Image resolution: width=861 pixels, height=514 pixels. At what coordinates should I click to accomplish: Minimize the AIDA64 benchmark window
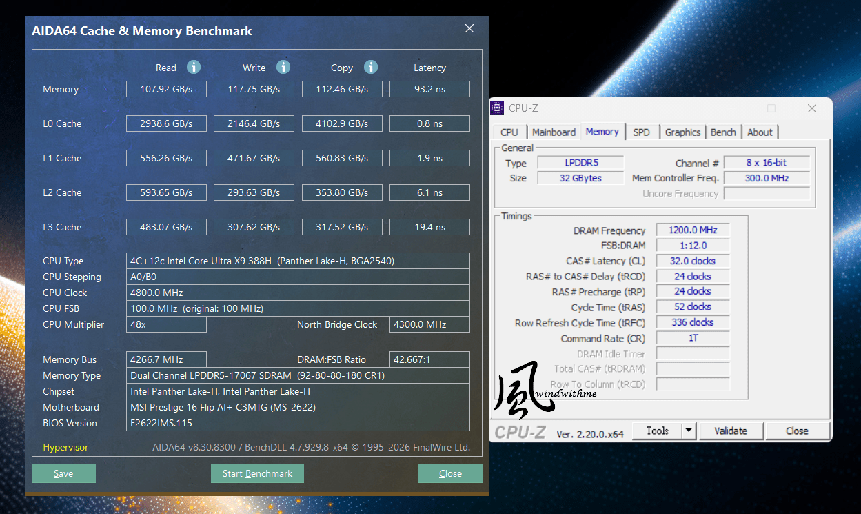pos(430,29)
